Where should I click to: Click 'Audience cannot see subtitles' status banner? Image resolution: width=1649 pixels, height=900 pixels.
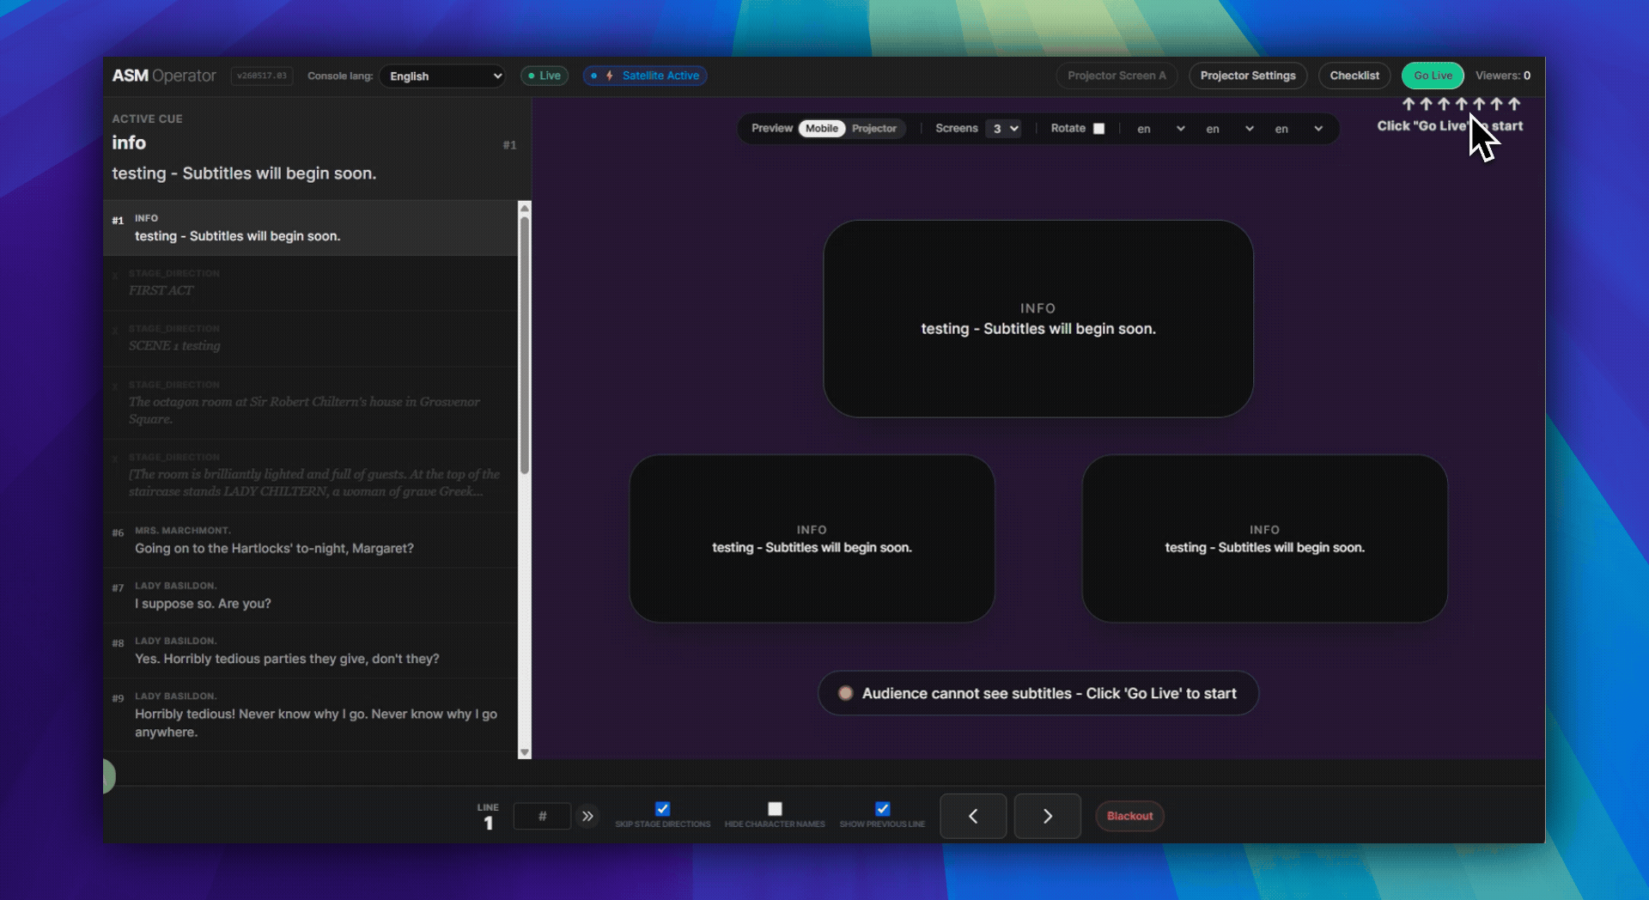click(1038, 693)
